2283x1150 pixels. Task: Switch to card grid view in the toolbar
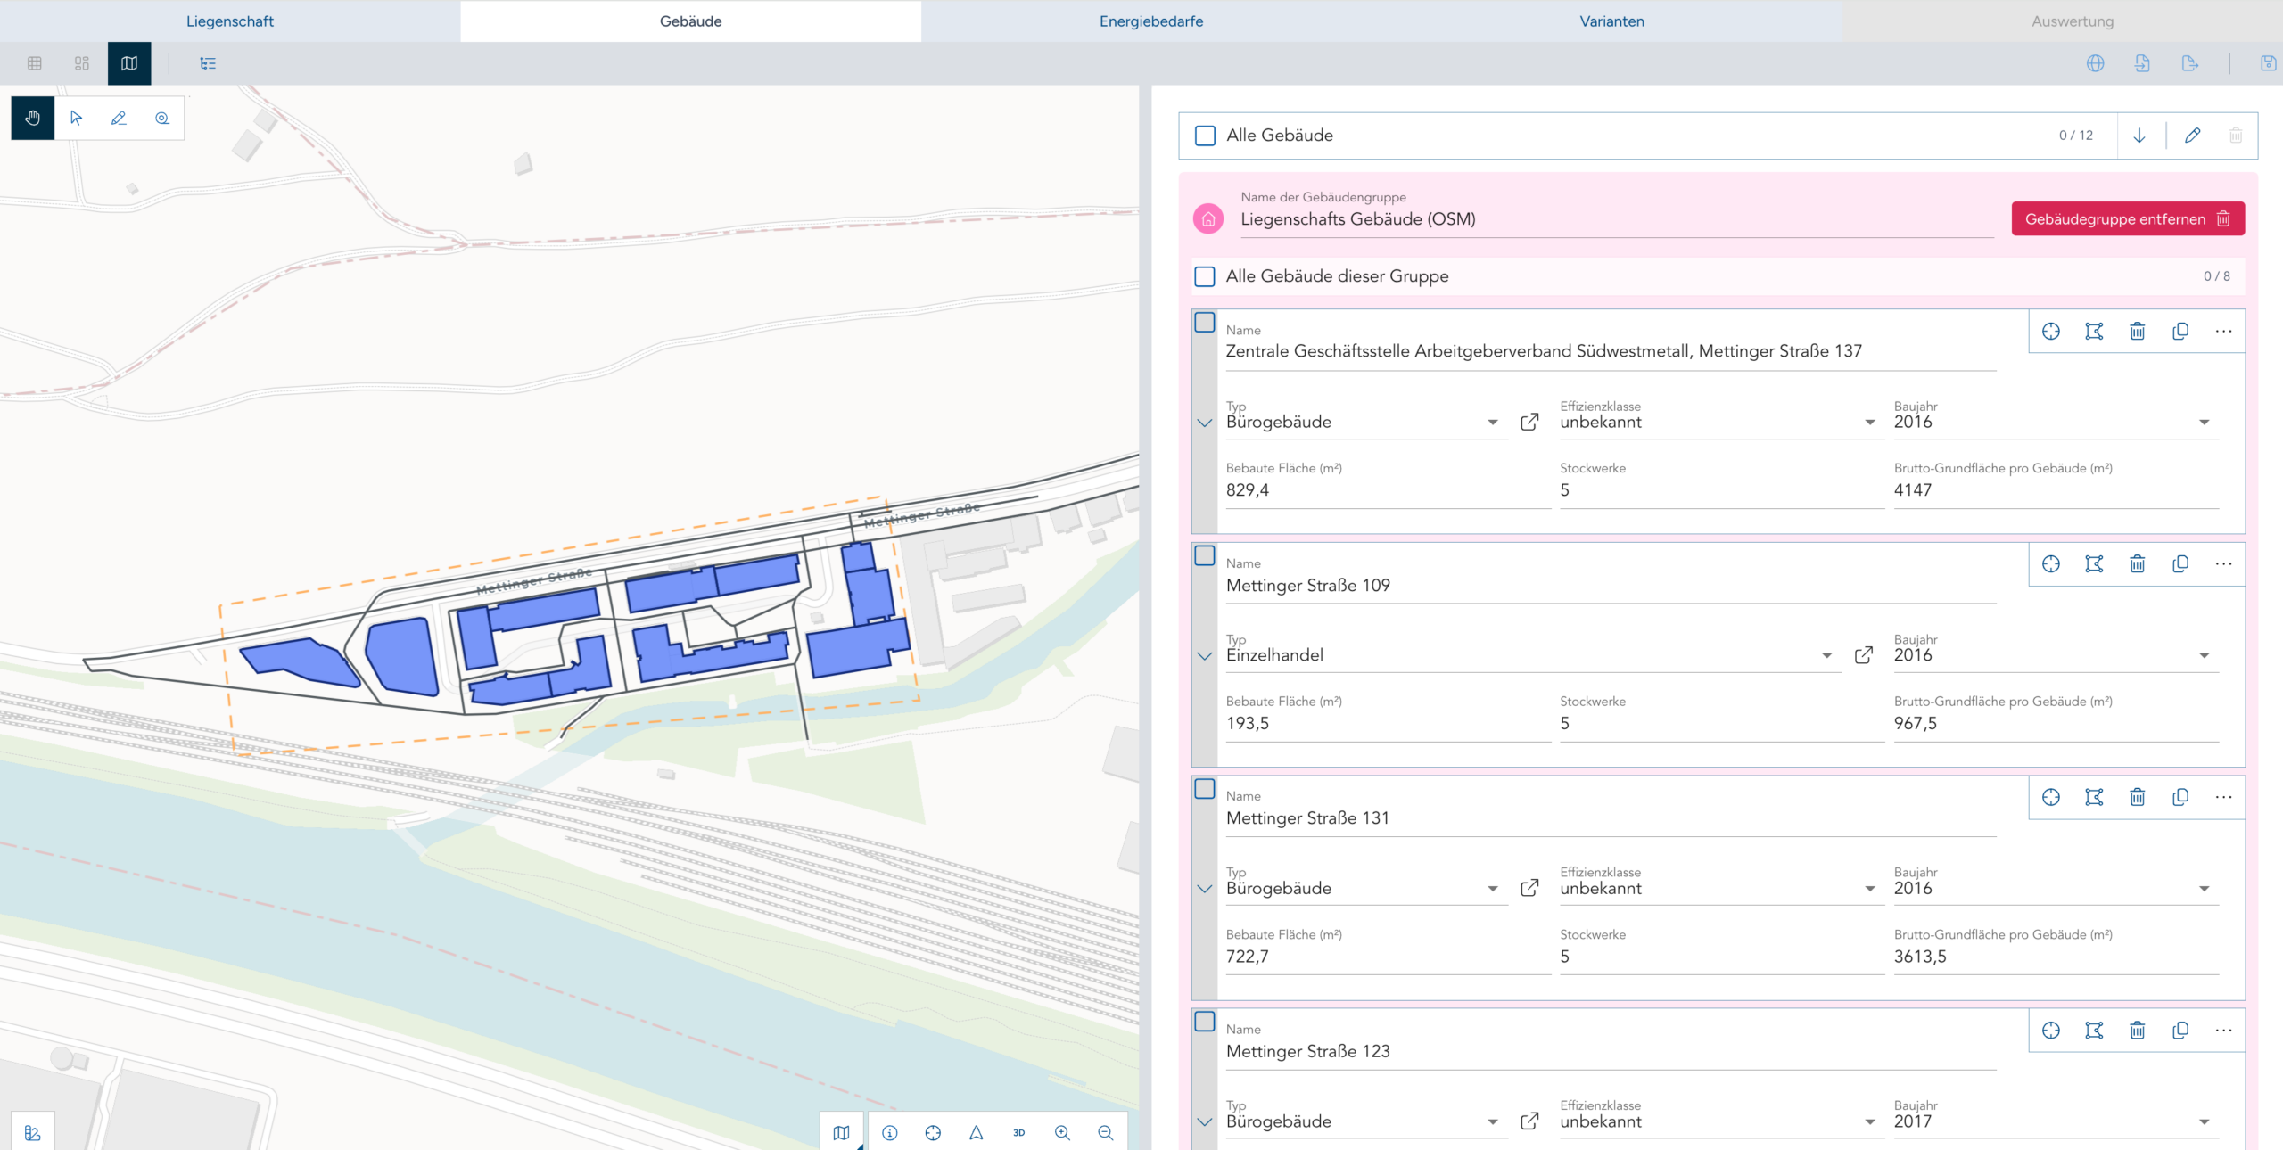[x=82, y=63]
